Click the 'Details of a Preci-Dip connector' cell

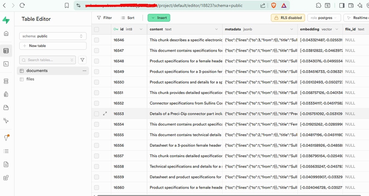tap(185, 114)
